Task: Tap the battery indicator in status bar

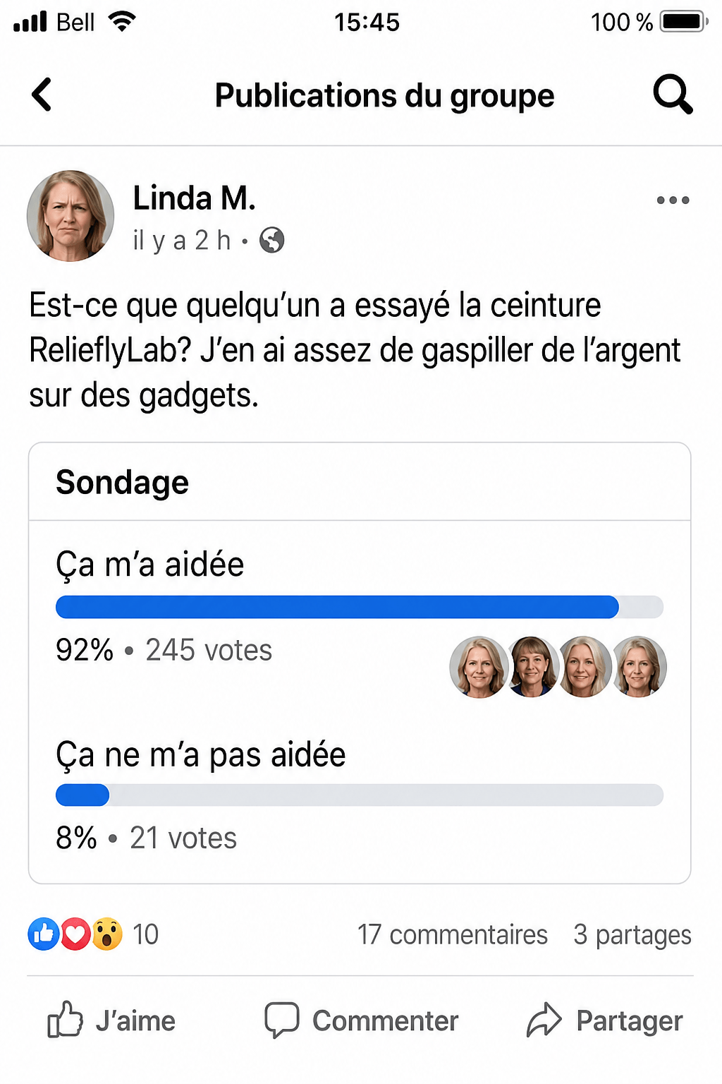Action: (x=684, y=22)
